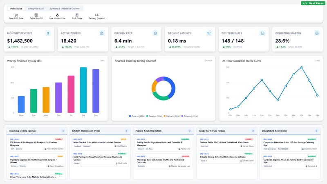The width and height of the screenshot is (327, 184).
Task: Select the Catering legend entry
Action: point(190,116)
